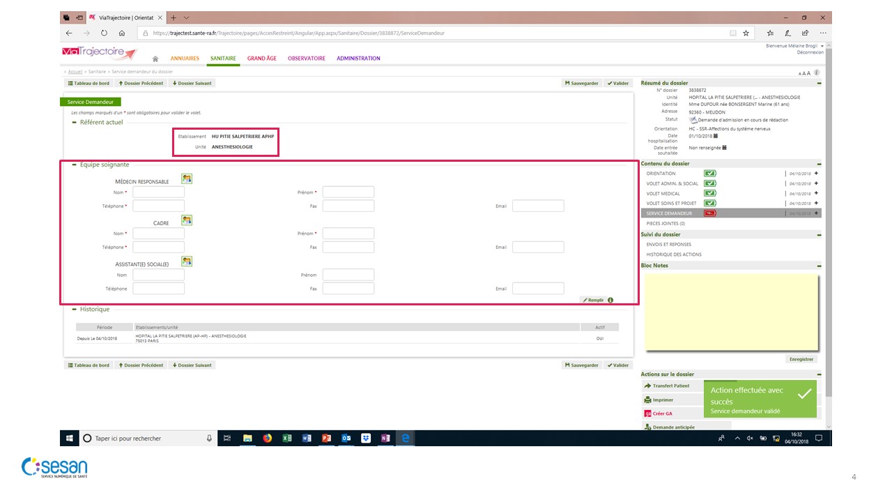Image resolution: width=892 pixels, height=502 pixels.
Task: Click green validated icon next to Orientation
Action: point(710,174)
